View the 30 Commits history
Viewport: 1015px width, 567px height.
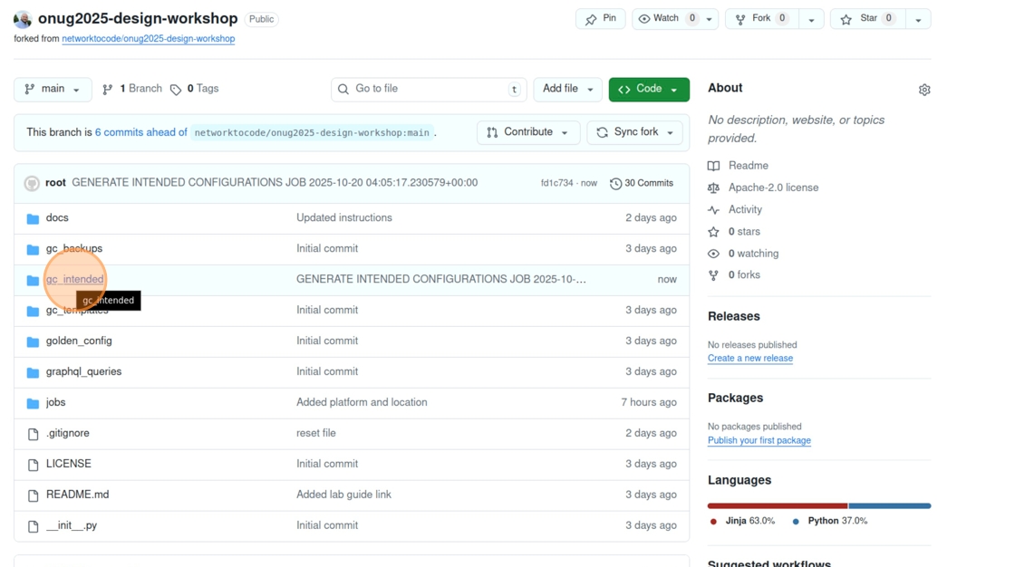642,183
